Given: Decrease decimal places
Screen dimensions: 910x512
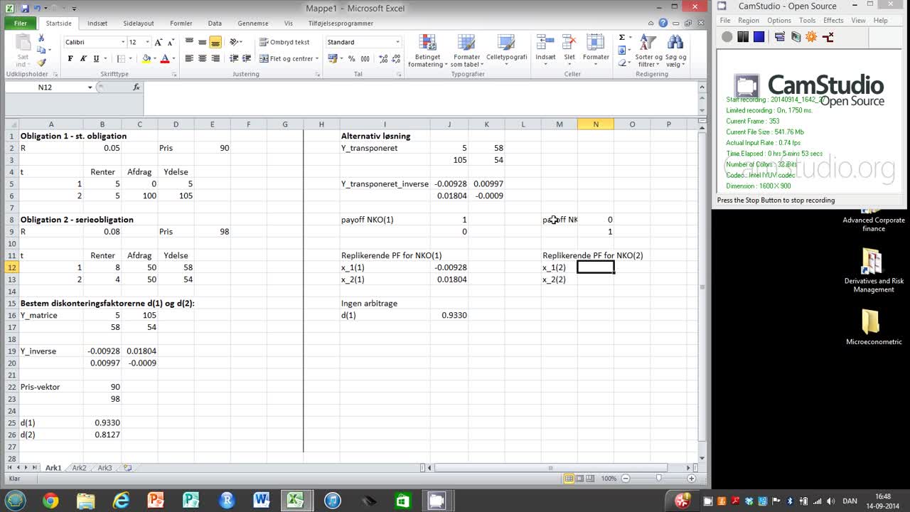Looking at the screenshot, I should coord(395,58).
